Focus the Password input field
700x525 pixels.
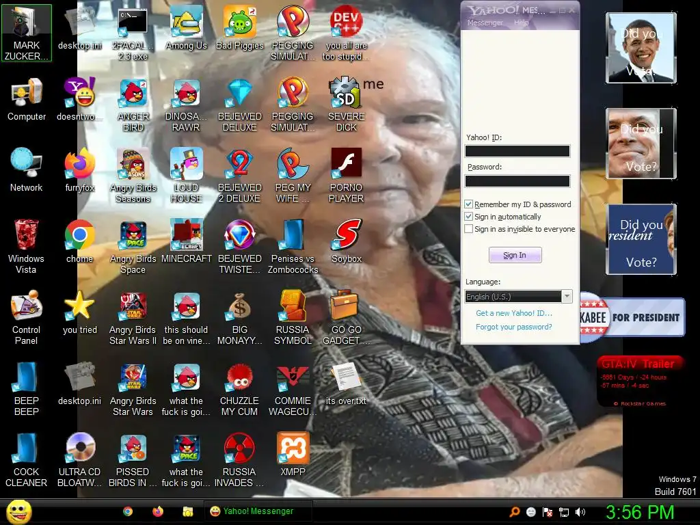517,180
